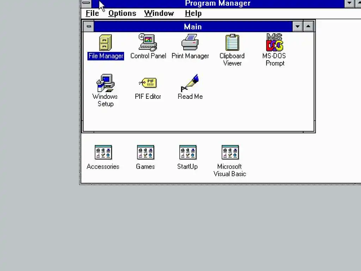Click the 'Control Panel' label text
The width and height of the screenshot is (361, 271).
click(x=148, y=56)
